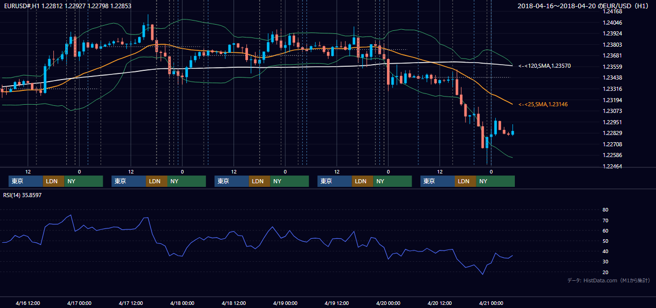Click the rightmost 東京 session box
This screenshot has width=656, height=308.
(x=437, y=181)
